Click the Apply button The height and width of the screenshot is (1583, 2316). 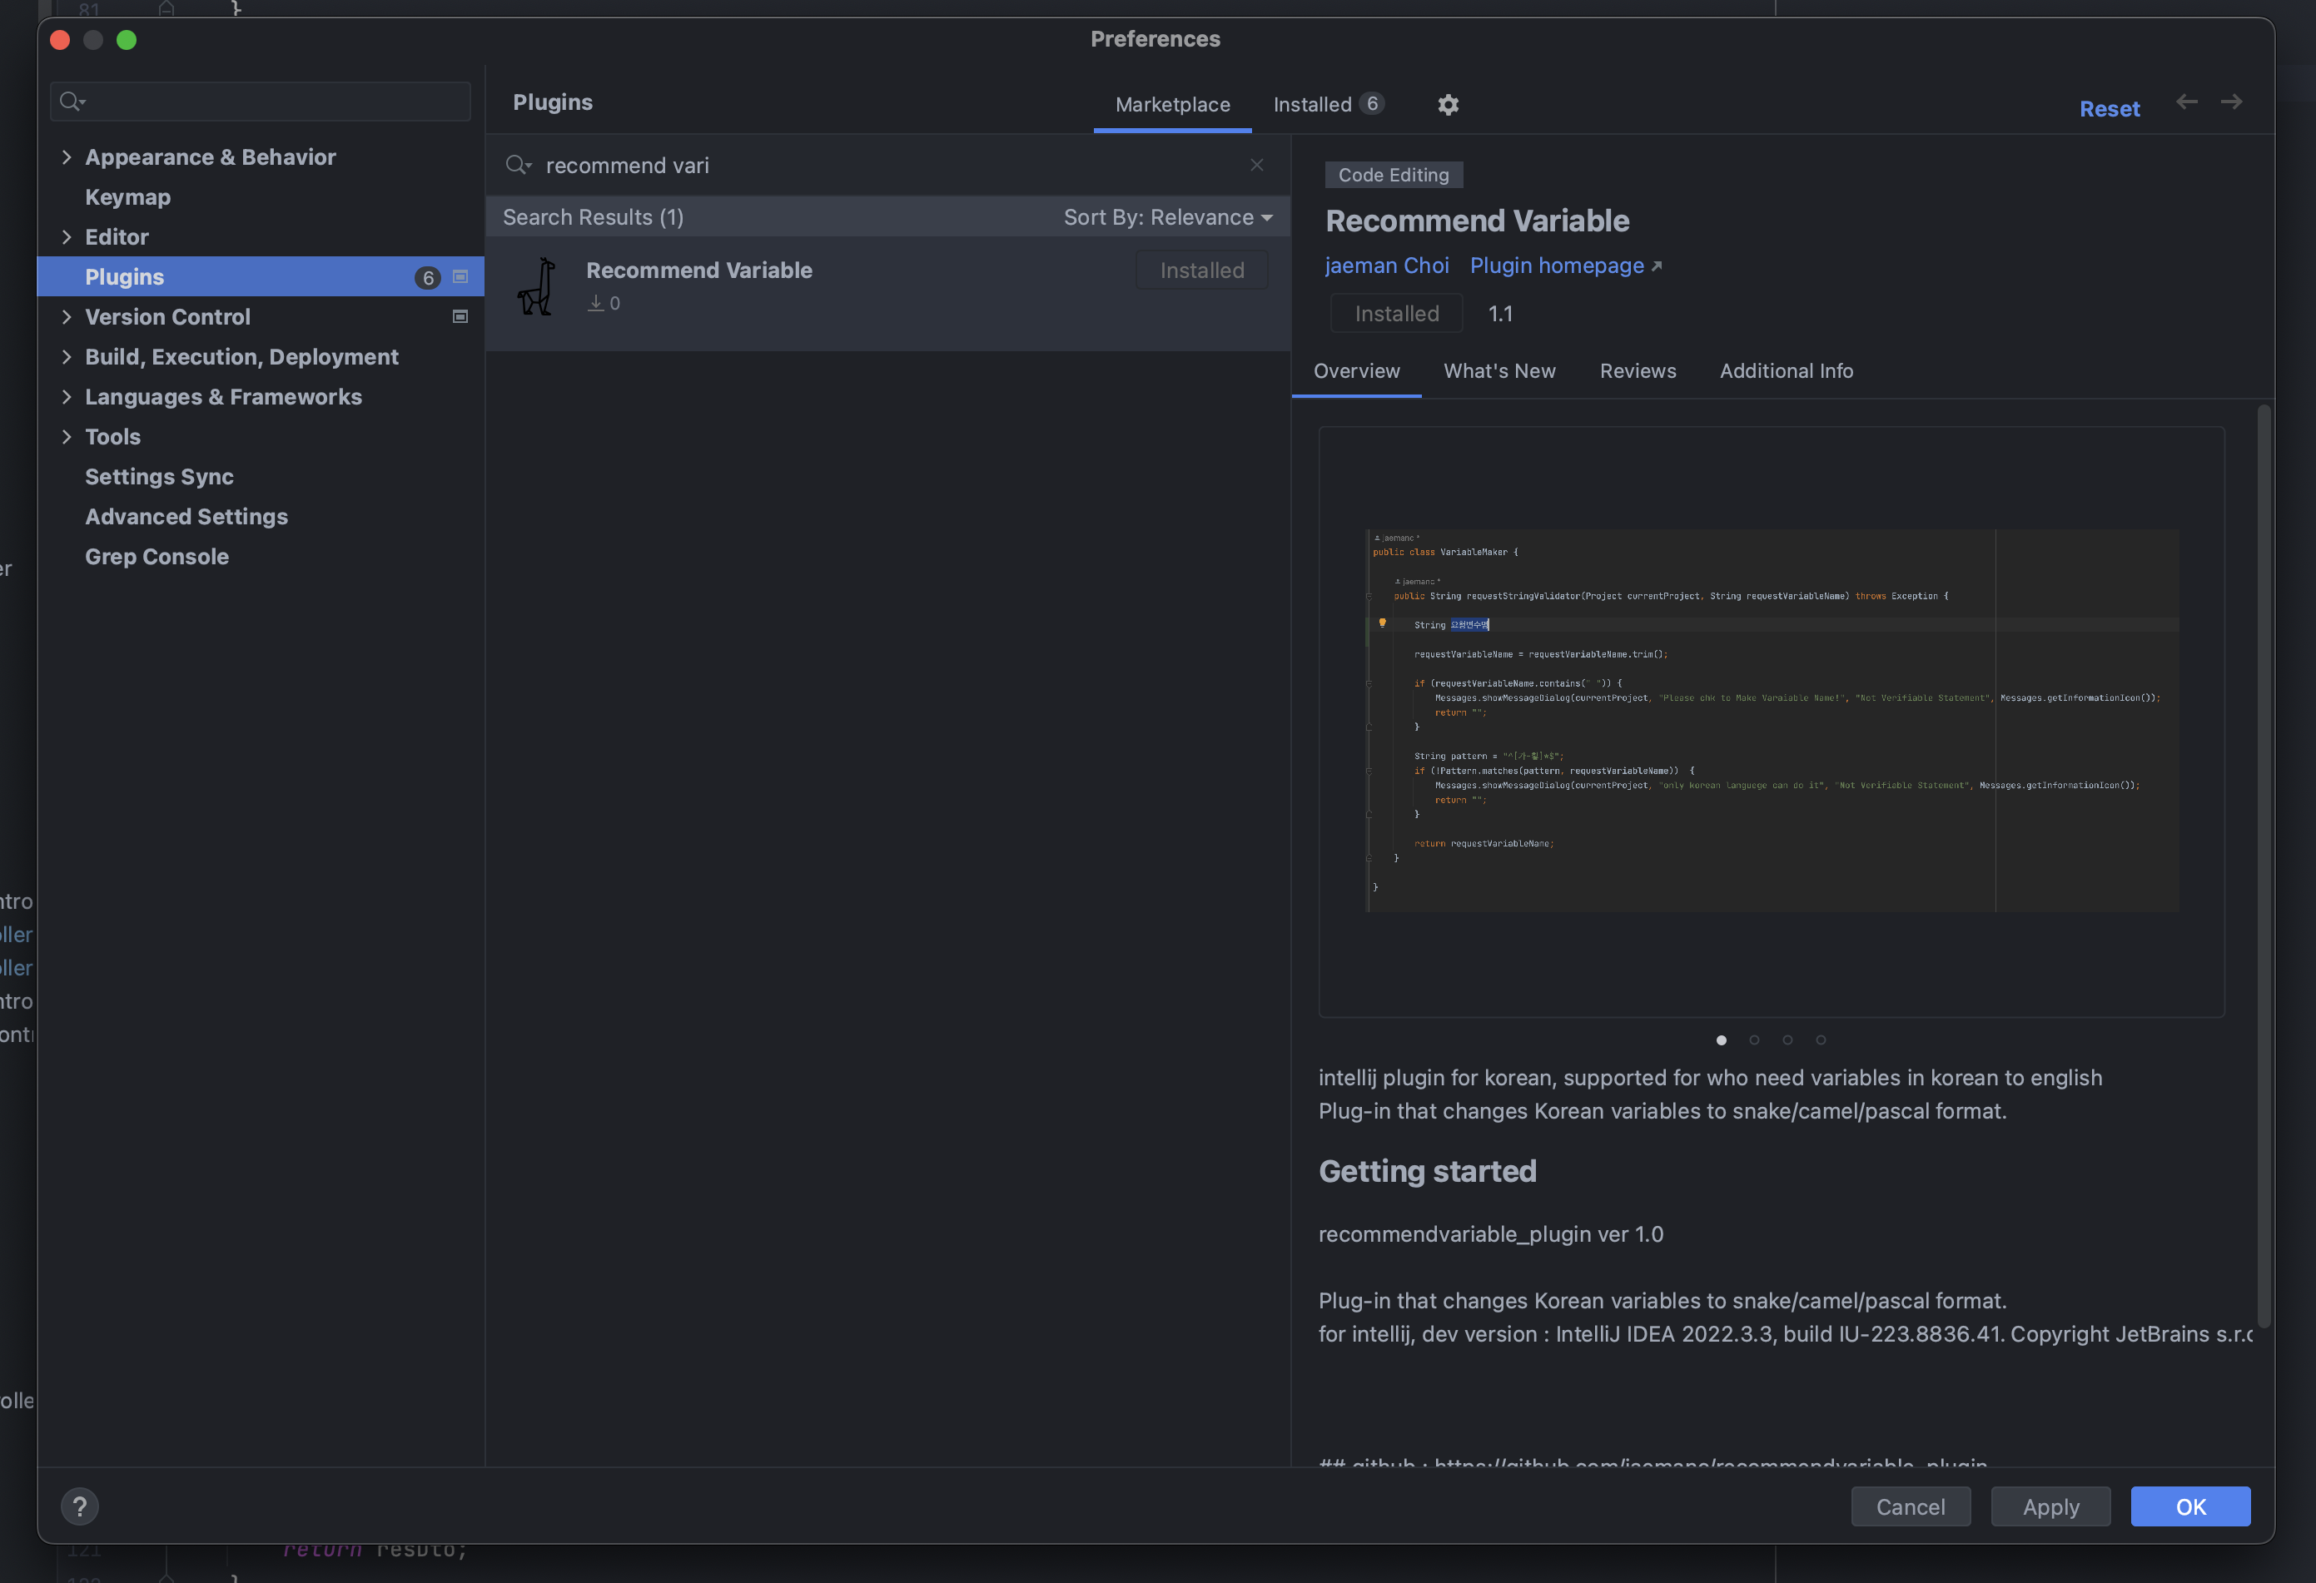2050,1506
